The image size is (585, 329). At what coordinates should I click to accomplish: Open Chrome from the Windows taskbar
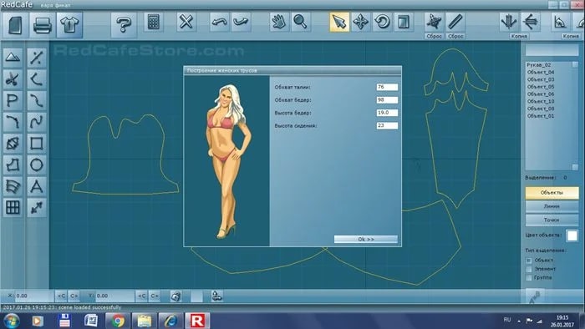coord(118,321)
